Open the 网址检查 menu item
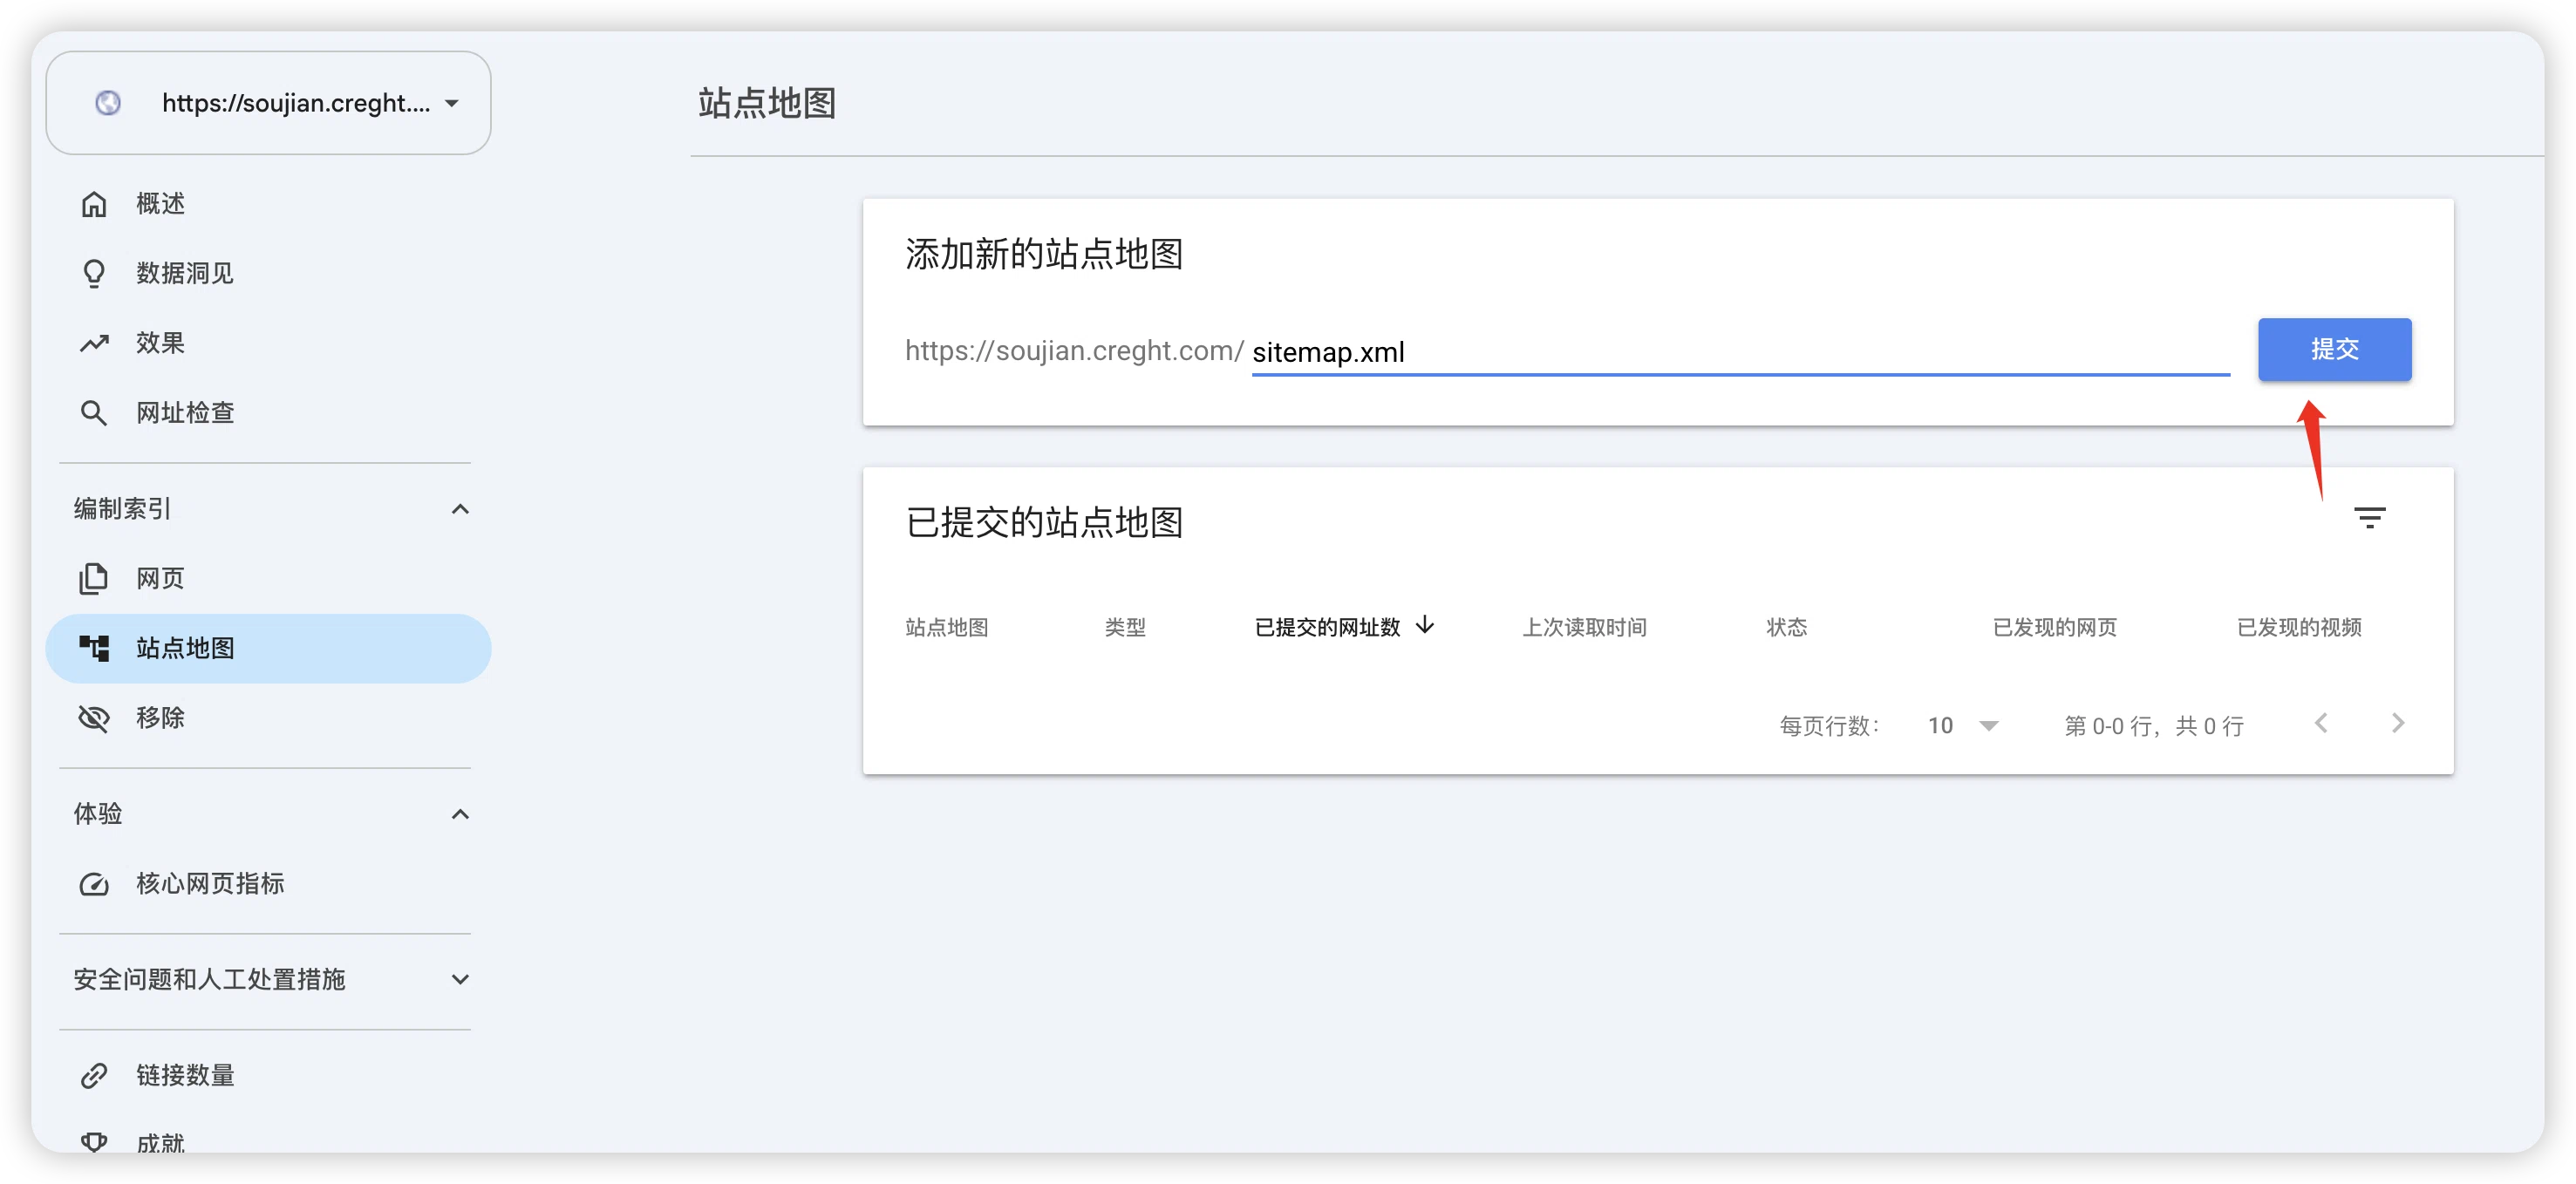The width and height of the screenshot is (2576, 1184). coord(268,413)
